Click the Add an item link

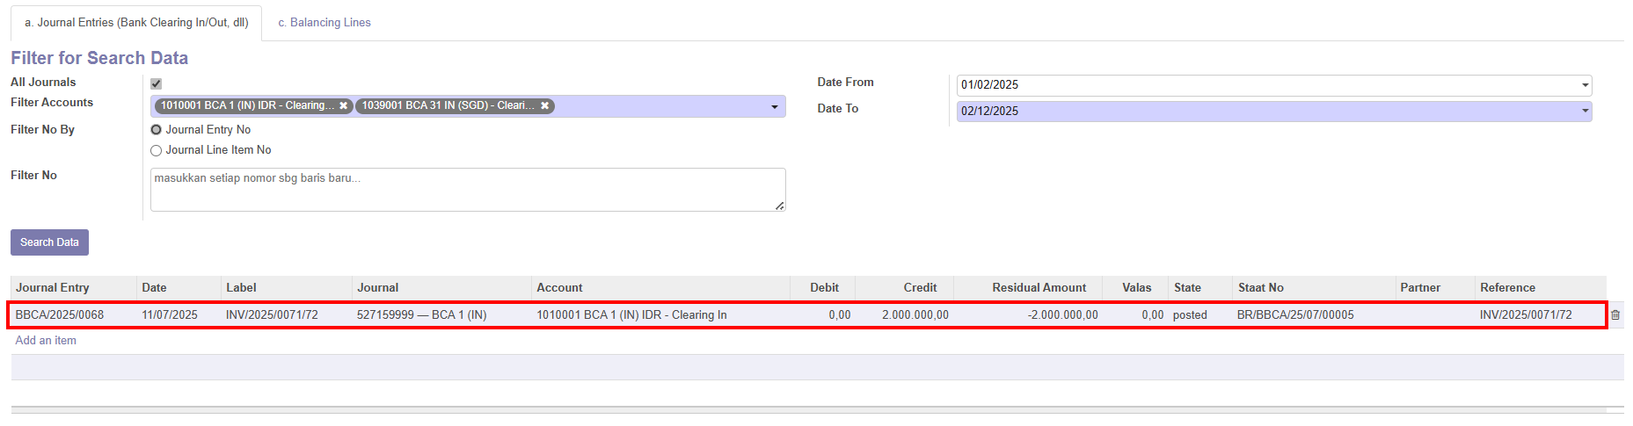tap(46, 341)
